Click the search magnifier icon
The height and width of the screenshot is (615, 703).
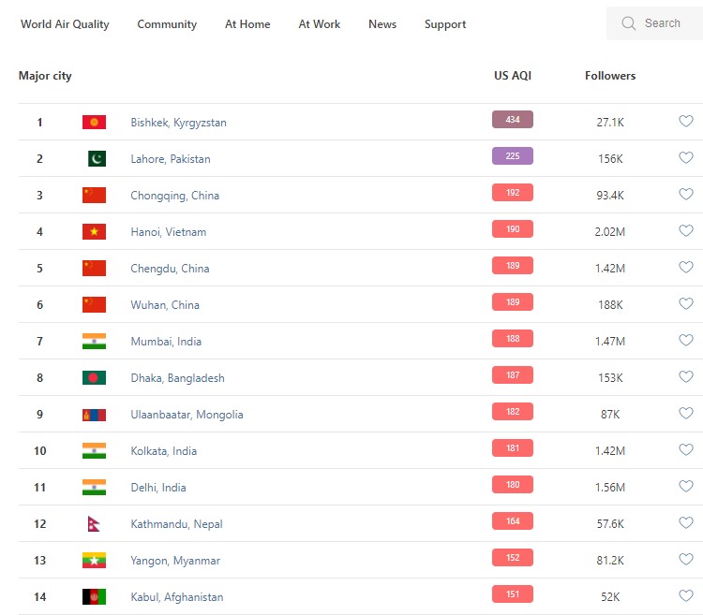[x=628, y=23]
